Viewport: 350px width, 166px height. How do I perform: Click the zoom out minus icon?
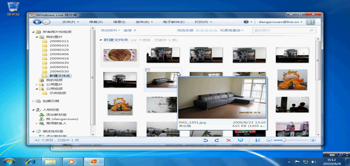click(x=269, y=141)
